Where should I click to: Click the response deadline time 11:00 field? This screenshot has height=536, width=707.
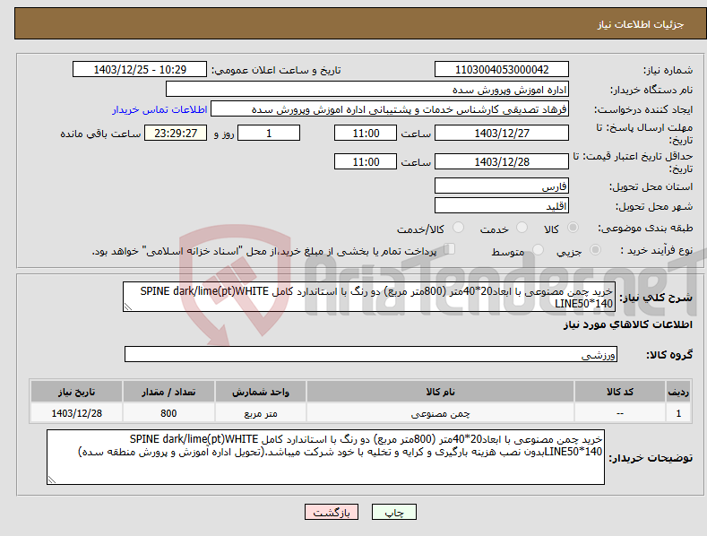tap(366, 133)
